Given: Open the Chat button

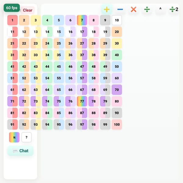Looking at the screenshot, I should 20,151.
